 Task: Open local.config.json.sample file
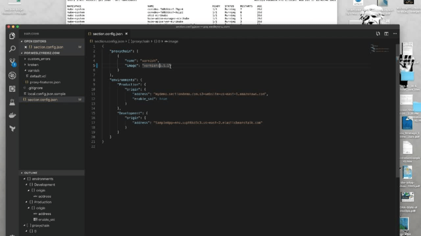[46, 94]
